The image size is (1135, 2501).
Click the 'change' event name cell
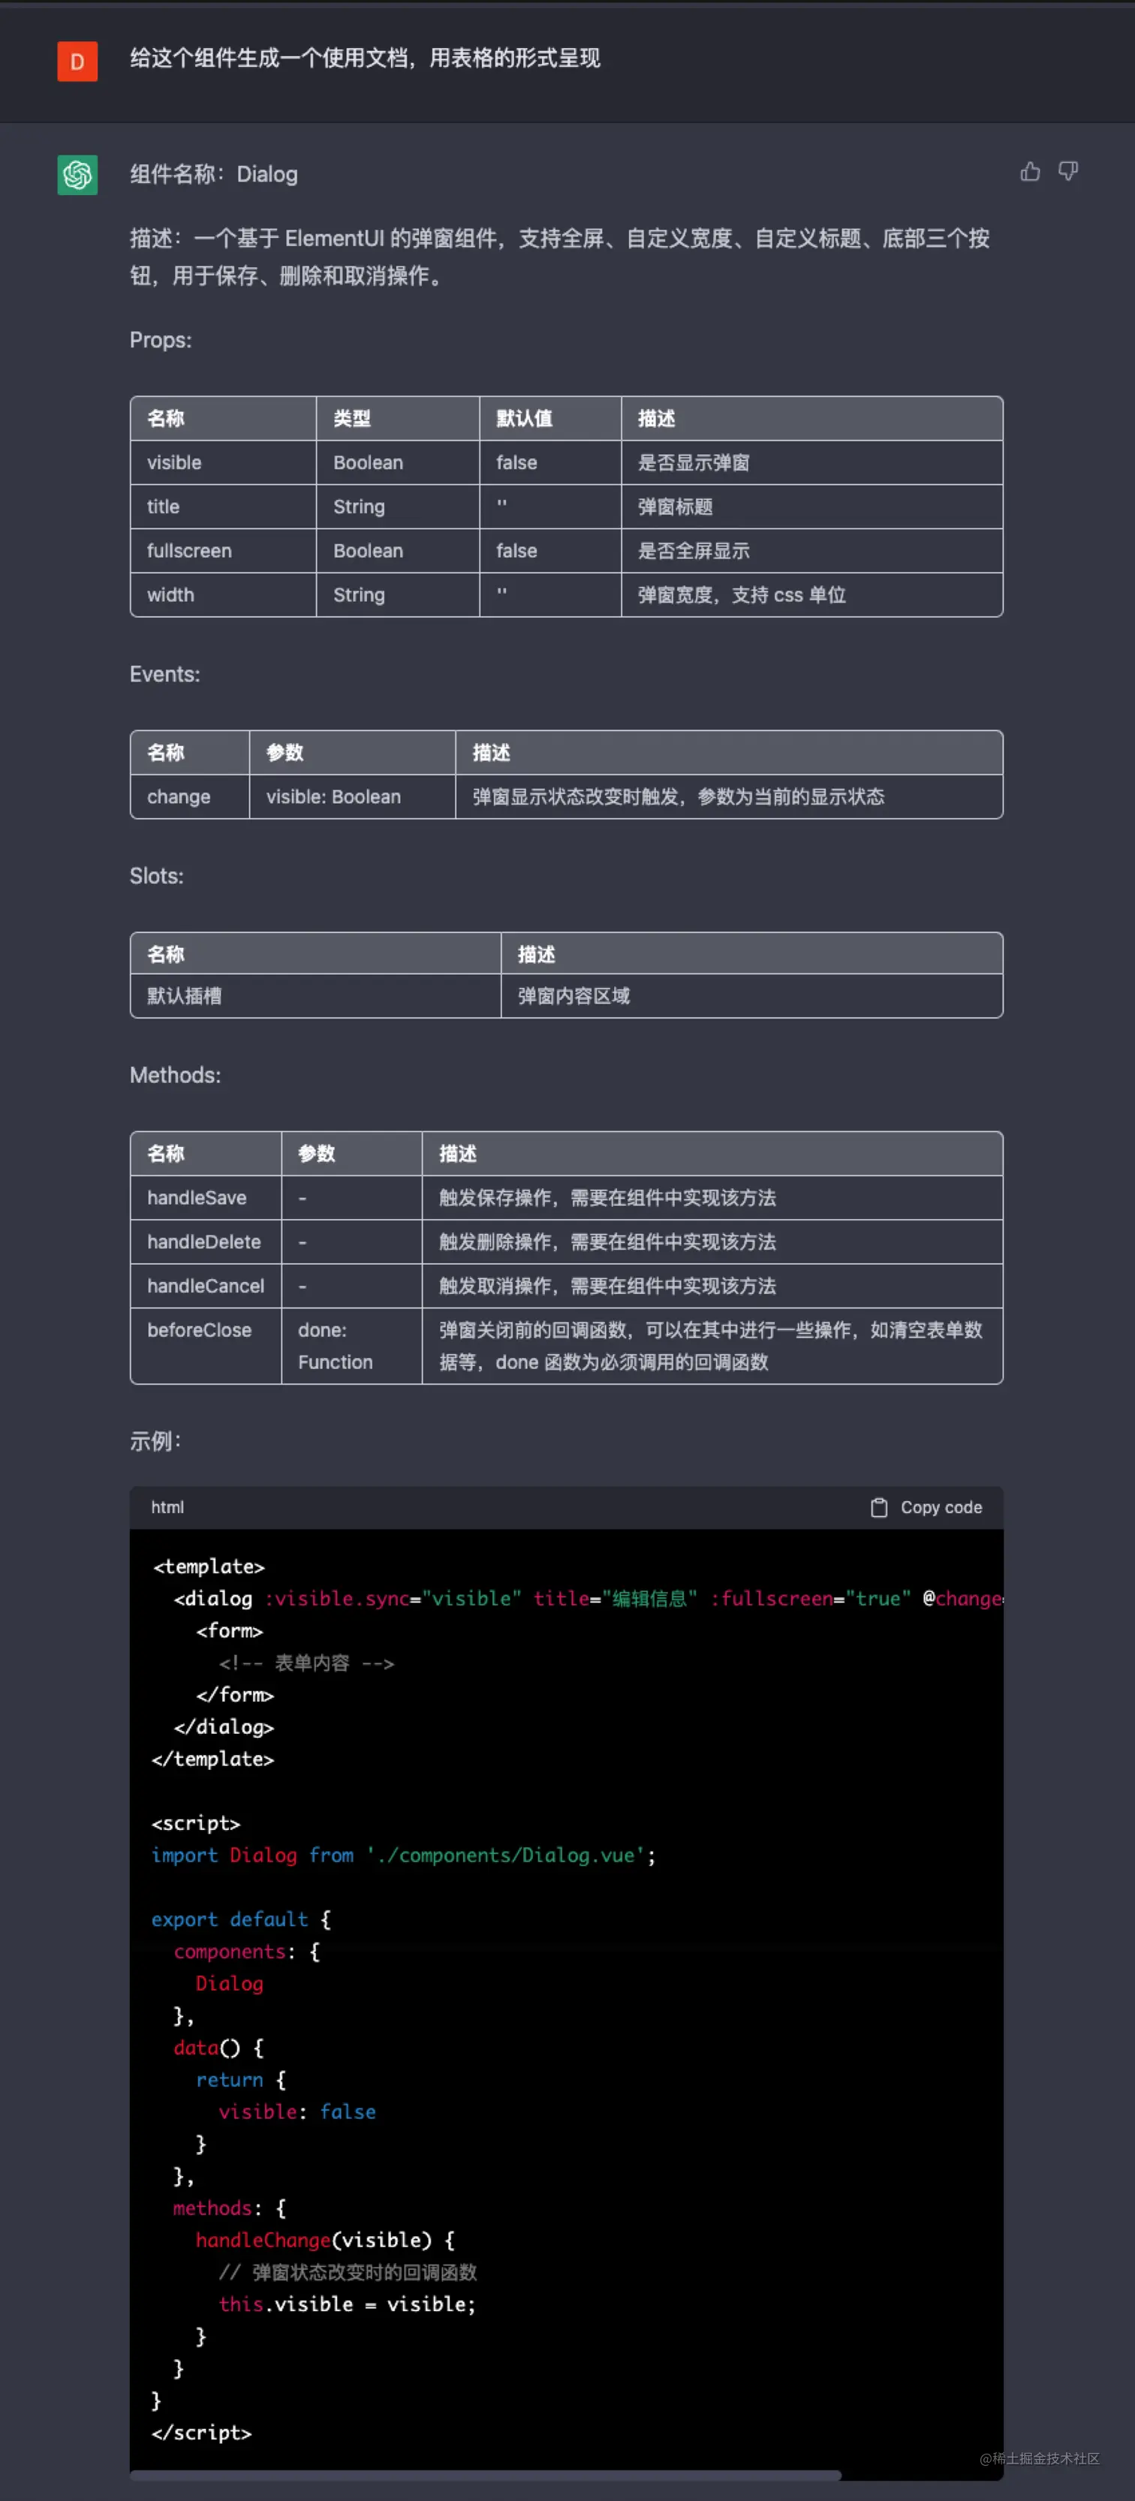(191, 797)
